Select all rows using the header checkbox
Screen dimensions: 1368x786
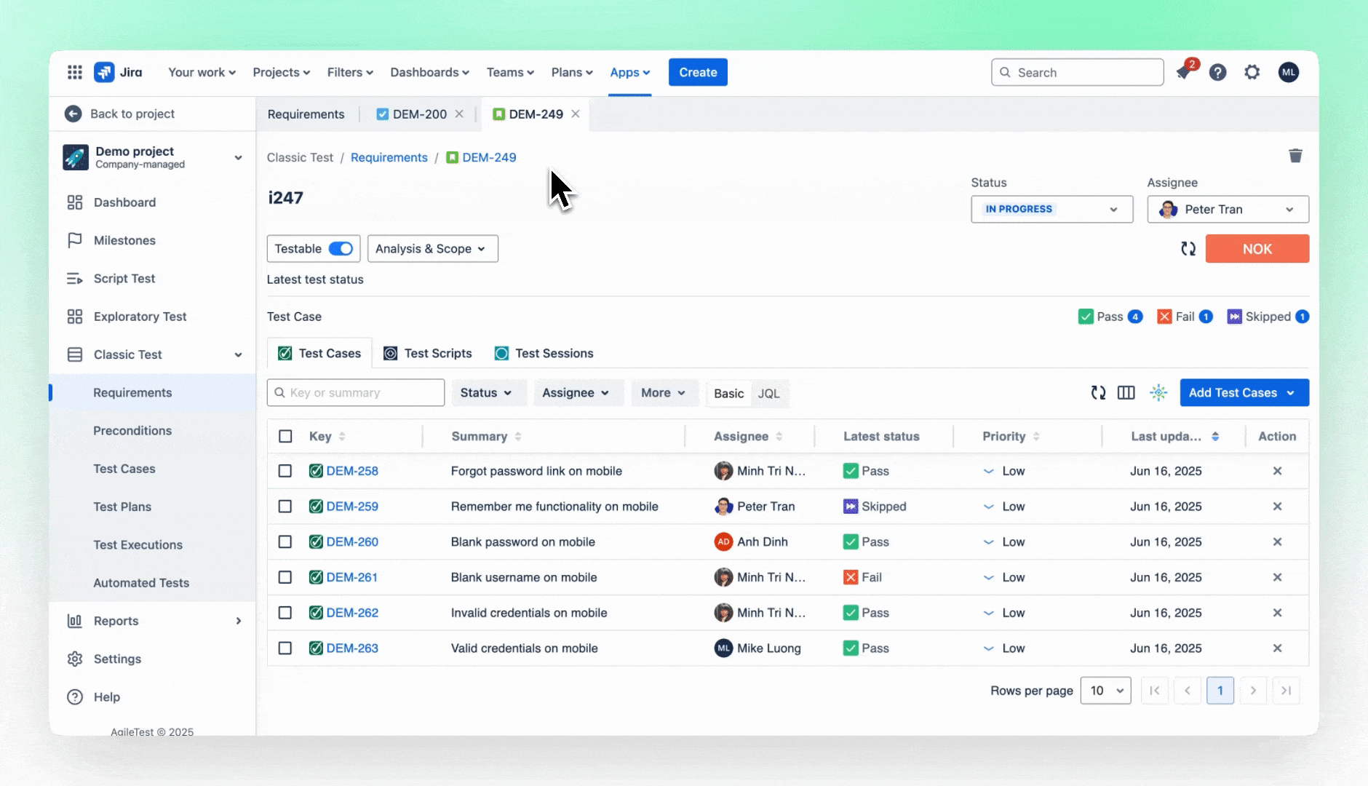tap(285, 435)
